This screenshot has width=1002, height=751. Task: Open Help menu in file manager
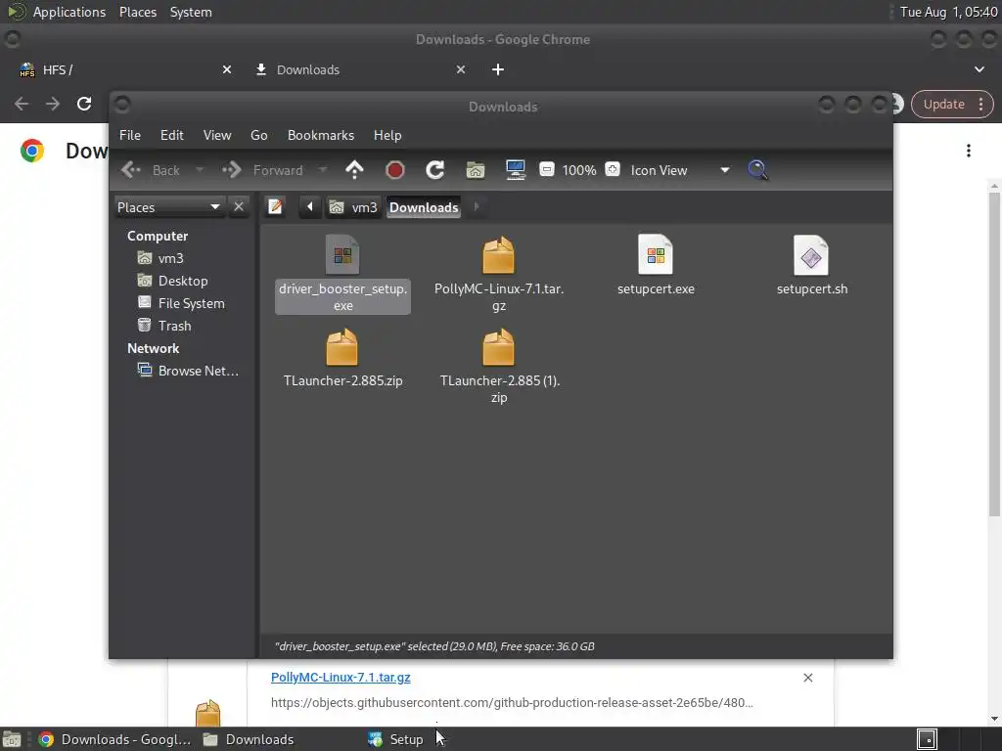387,135
